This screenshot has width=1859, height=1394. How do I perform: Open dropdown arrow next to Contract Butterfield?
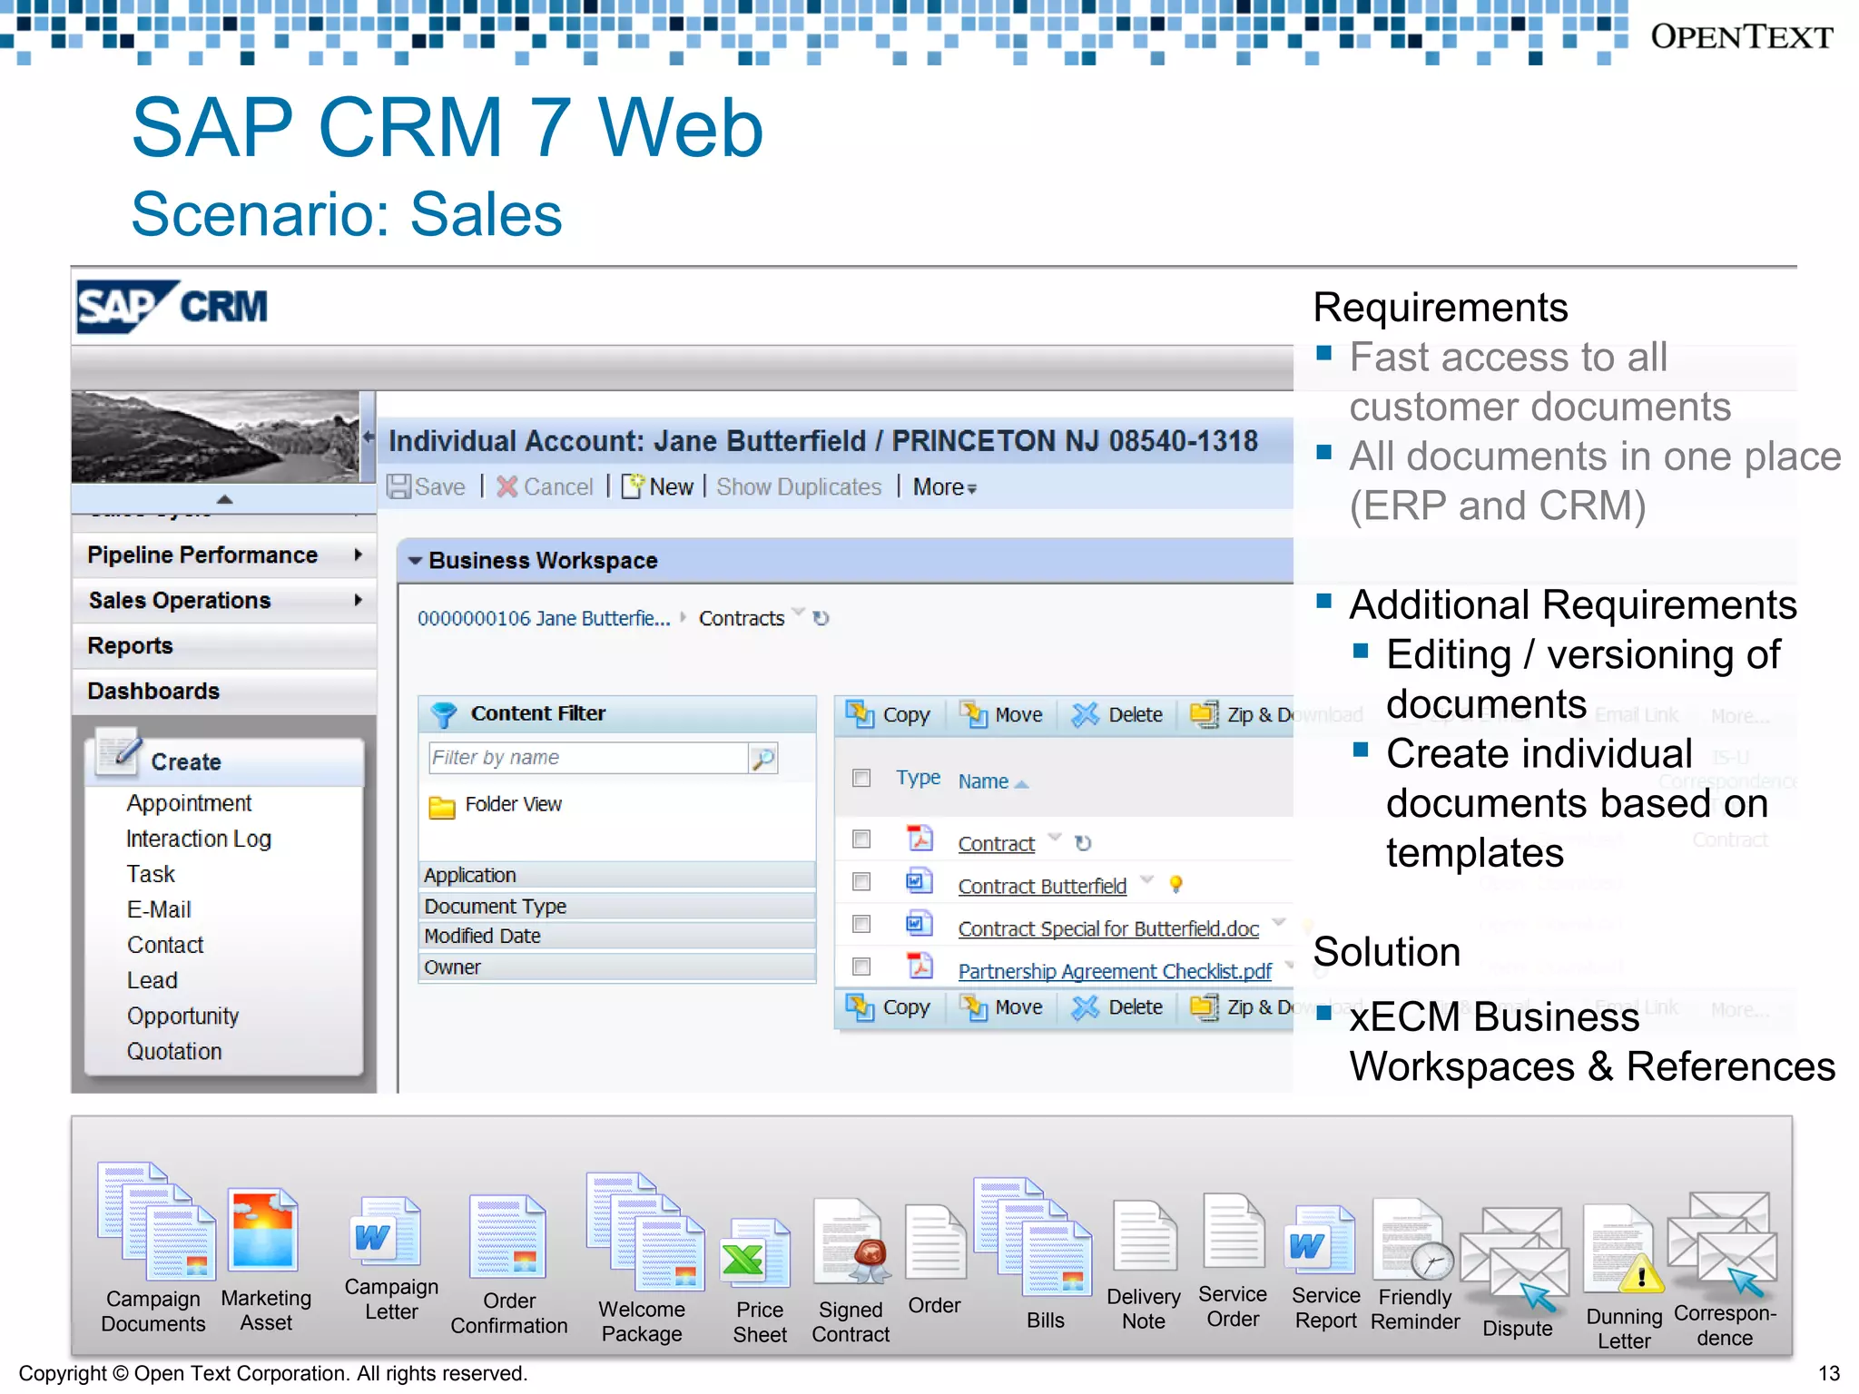(1146, 879)
